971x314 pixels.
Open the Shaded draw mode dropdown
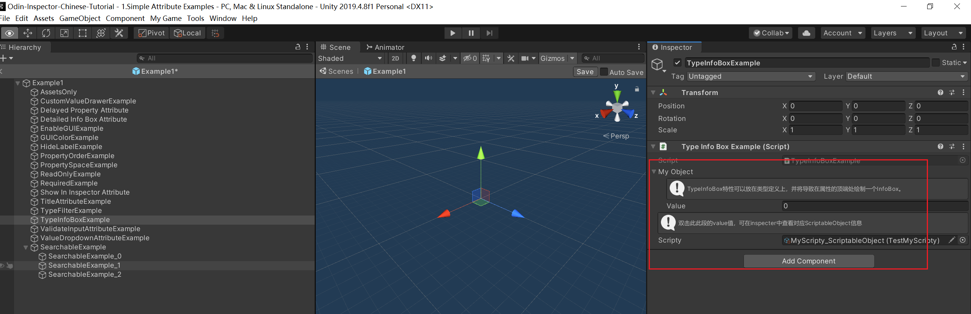[x=350, y=58]
